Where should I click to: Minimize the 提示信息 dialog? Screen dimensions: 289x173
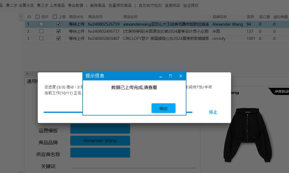pyautogui.click(x=161, y=76)
